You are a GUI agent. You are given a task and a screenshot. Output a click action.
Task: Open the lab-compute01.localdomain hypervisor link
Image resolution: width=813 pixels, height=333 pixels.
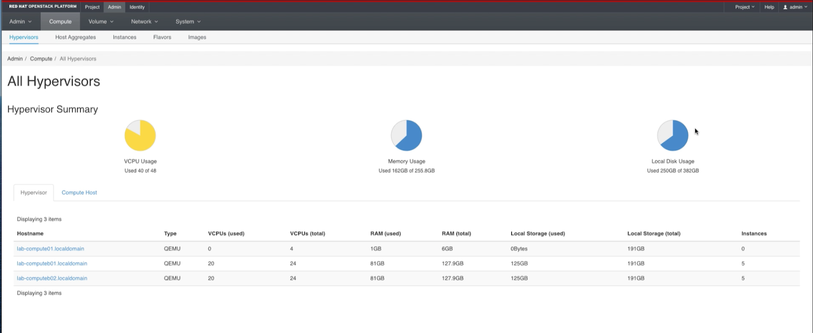click(50, 249)
